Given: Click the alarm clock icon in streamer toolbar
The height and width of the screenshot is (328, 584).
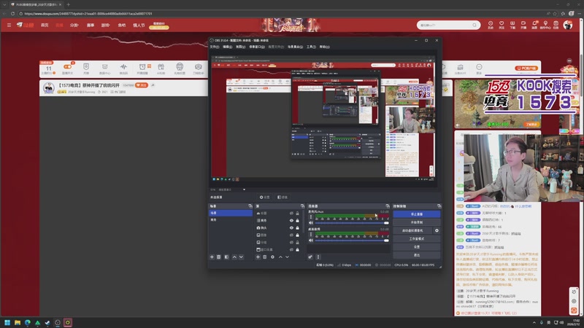Looking at the screenshot, I should coord(142,68).
